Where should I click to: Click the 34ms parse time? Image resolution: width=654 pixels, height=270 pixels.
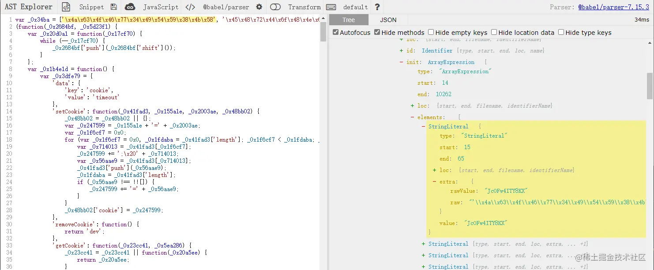(x=642, y=20)
